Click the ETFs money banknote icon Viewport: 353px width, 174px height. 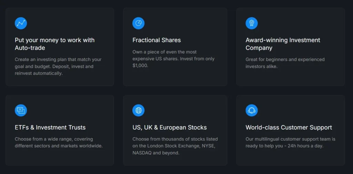point(21,110)
